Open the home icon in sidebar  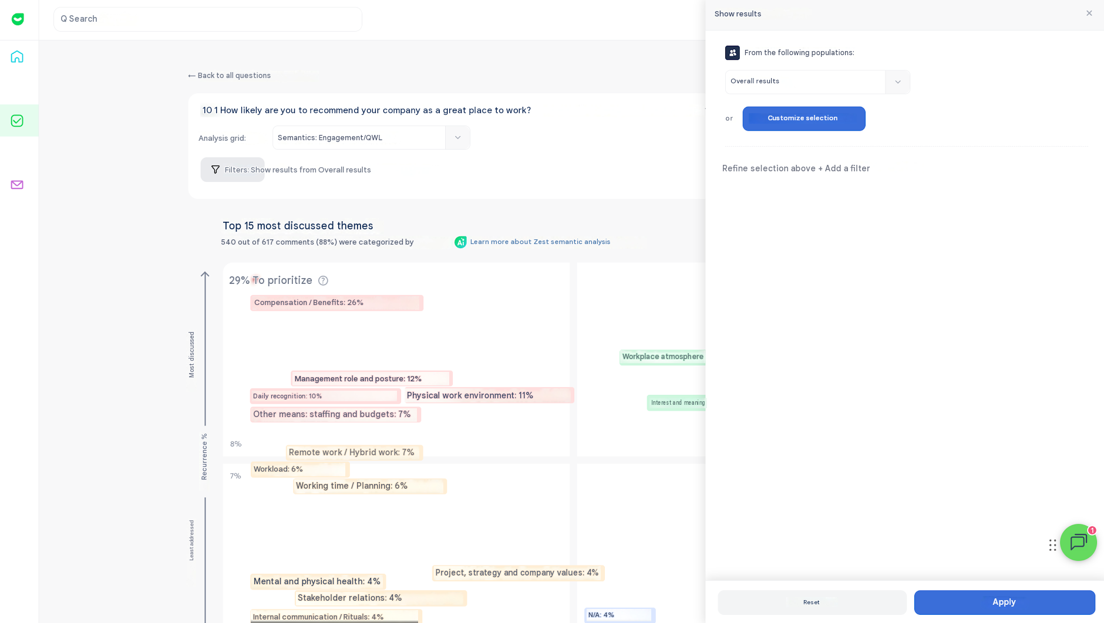pos(17,57)
